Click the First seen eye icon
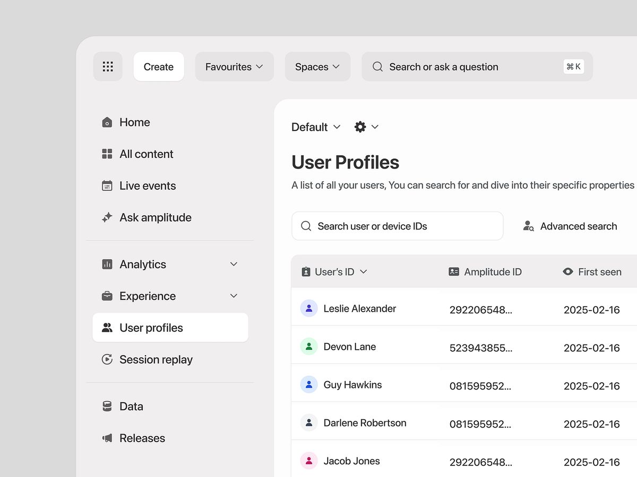This screenshot has height=477, width=637. tap(568, 272)
